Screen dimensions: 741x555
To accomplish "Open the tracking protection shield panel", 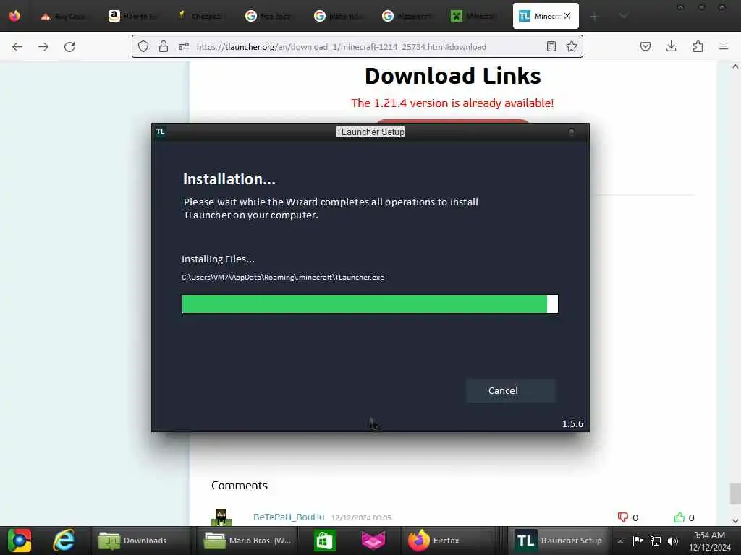I will (143, 46).
